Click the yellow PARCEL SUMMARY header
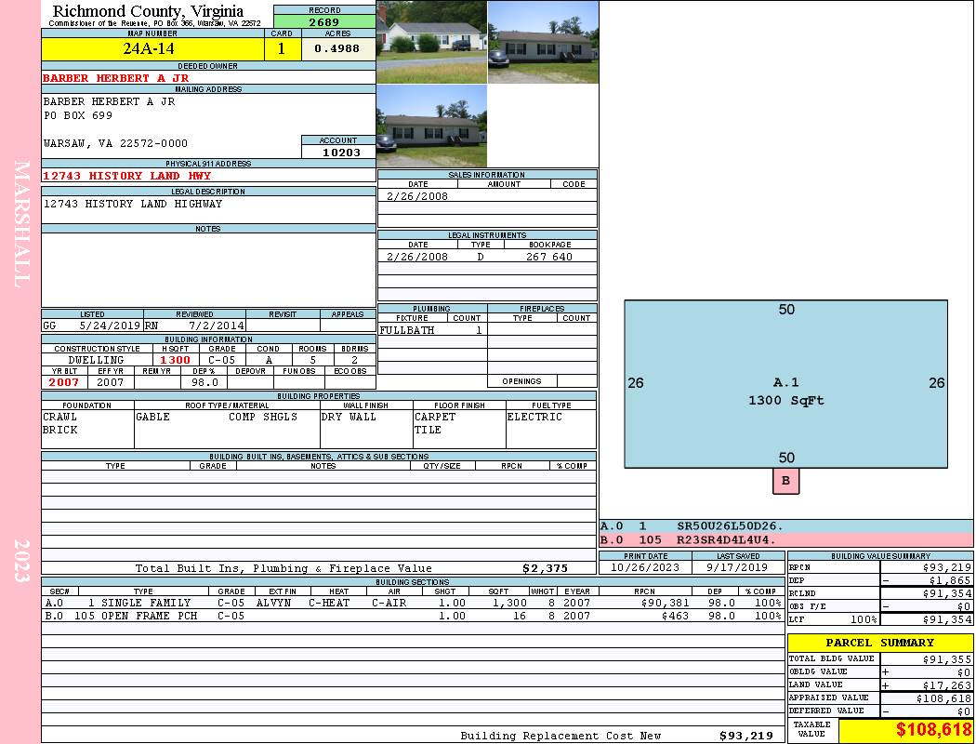The image size is (976, 744). [879, 643]
